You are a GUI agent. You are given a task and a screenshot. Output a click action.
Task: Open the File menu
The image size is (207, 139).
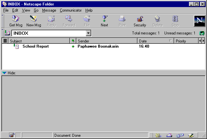pos(6,10)
